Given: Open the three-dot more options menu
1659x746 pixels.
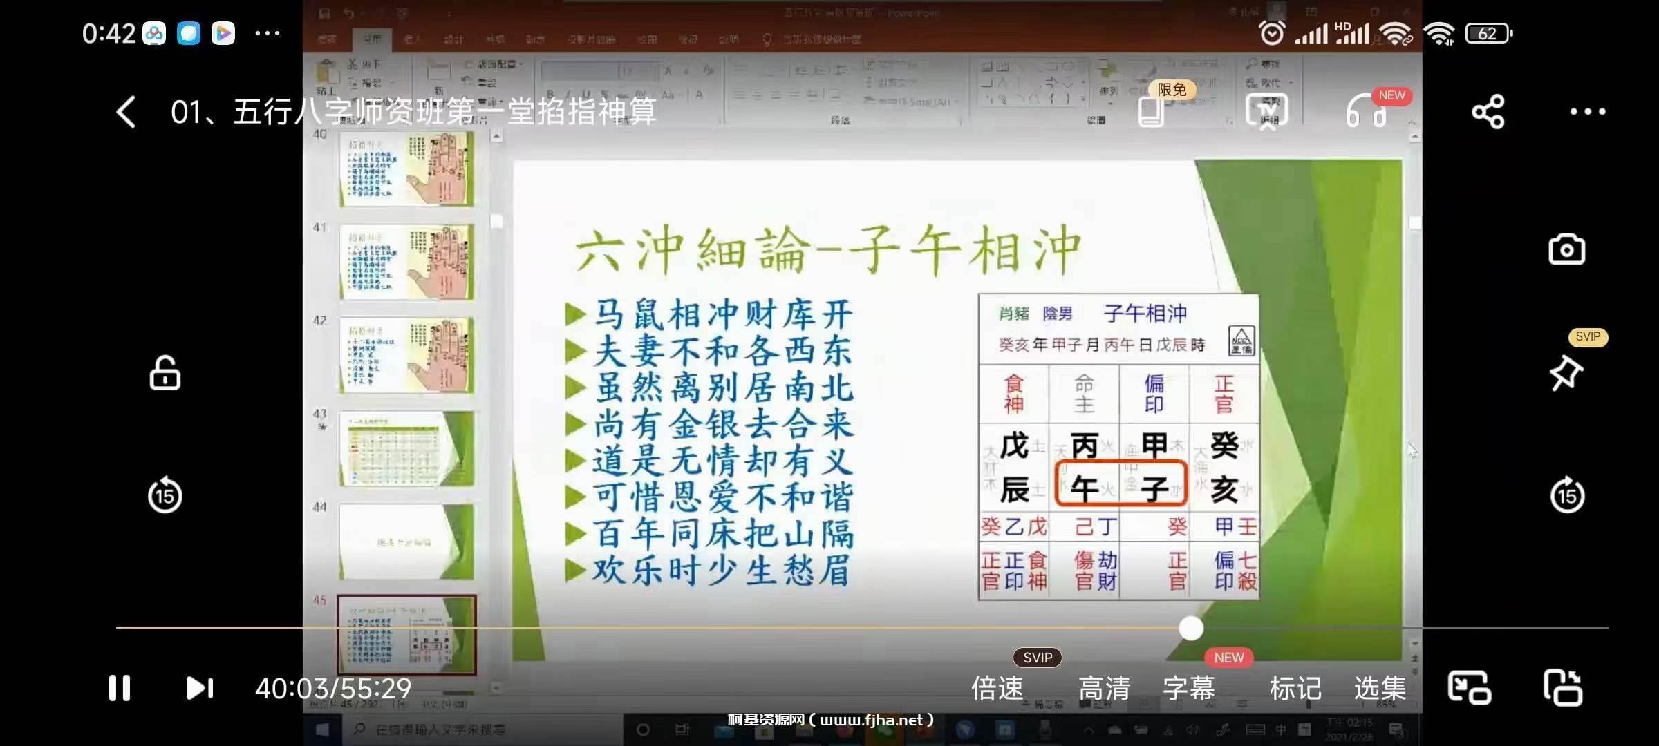Looking at the screenshot, I should point(1587,112).
